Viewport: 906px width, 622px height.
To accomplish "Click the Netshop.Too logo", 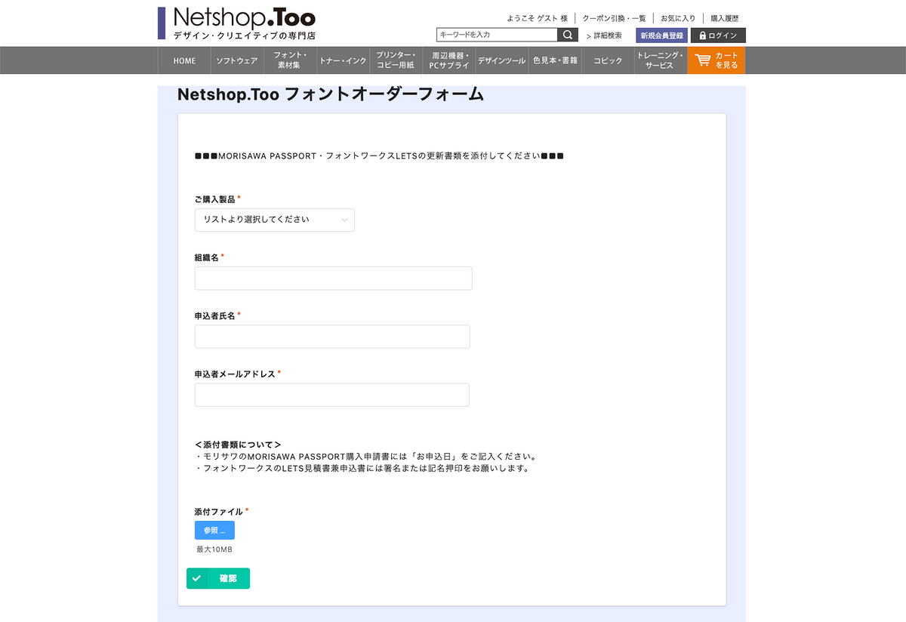I will click(237, 23).
